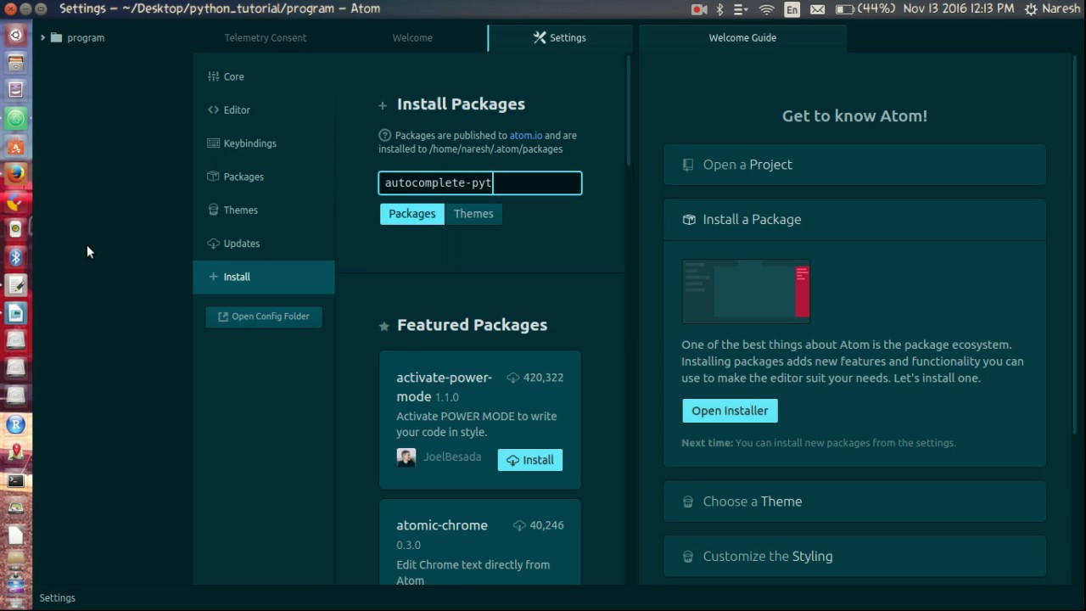Image resolution: width=1086 pixels, height=611 pixels.
Task: Open the R application in the dock
Action: click(x=16, y=424)
